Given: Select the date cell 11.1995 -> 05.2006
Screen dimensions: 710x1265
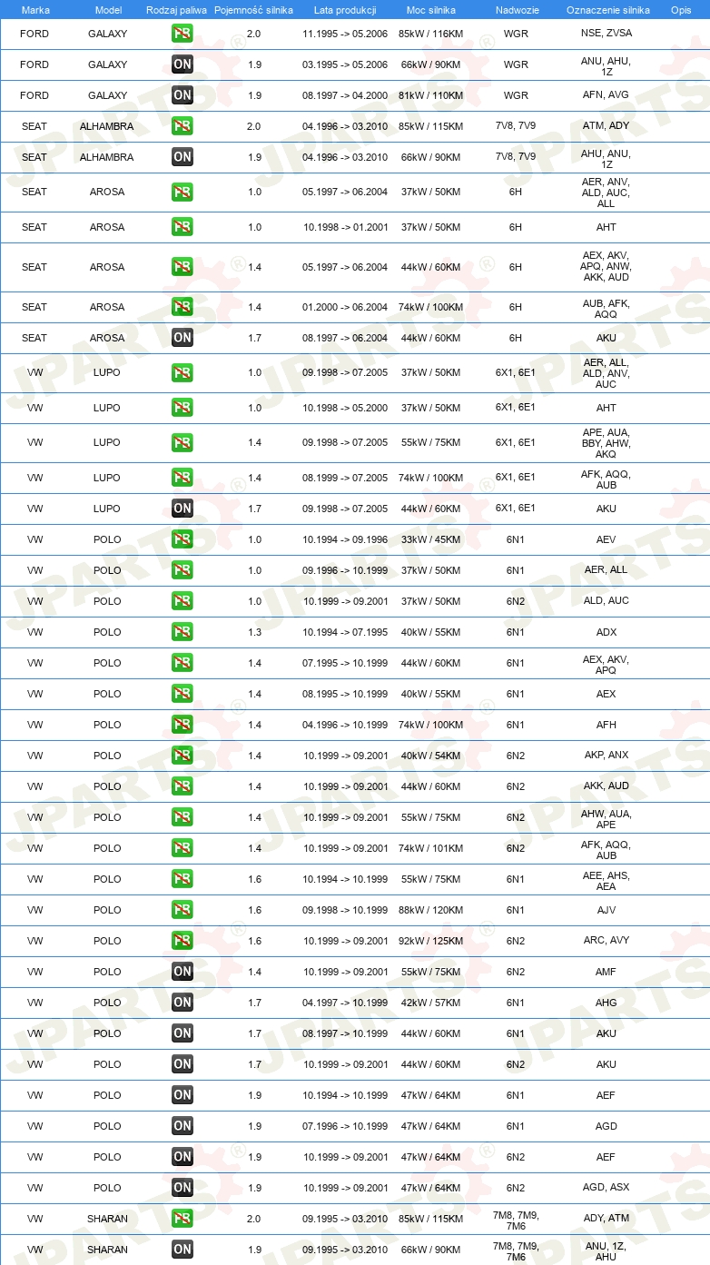Looking at the screenshot, I should click(345, 34).
